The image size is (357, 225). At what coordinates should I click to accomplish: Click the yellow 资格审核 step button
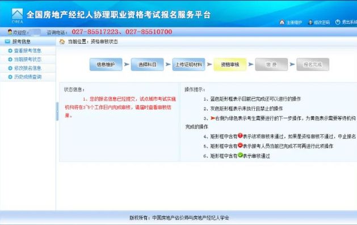230,65
